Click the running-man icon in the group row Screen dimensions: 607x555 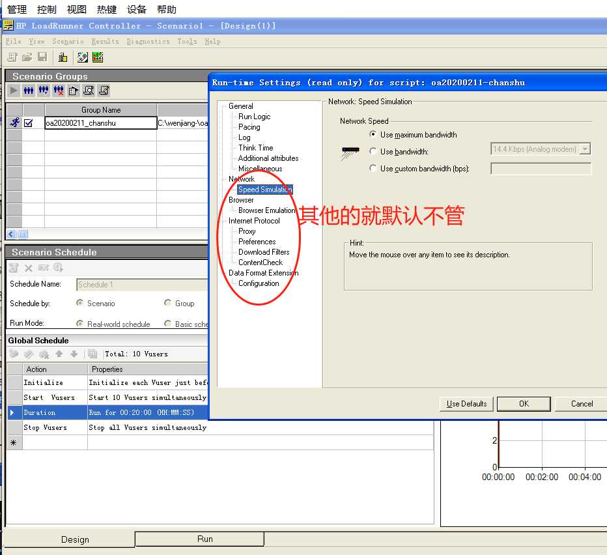click(x=15, y=122)
